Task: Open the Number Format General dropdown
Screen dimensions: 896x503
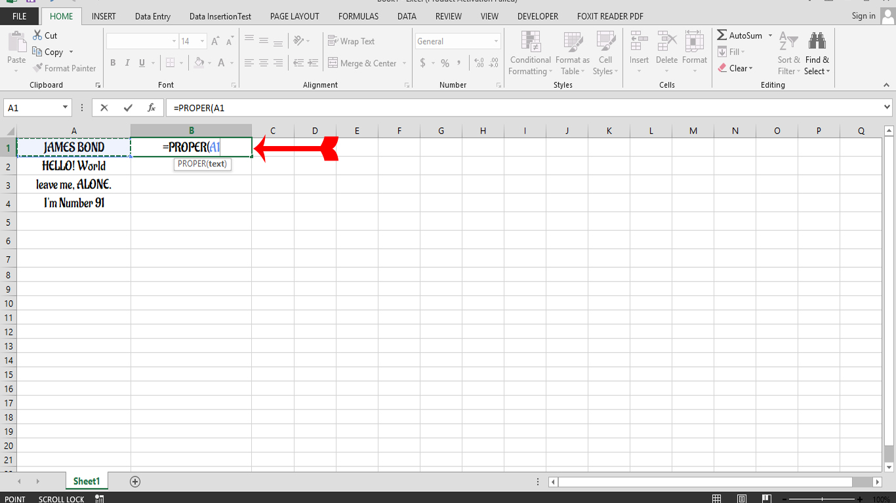Action: [x=496, y=41]
